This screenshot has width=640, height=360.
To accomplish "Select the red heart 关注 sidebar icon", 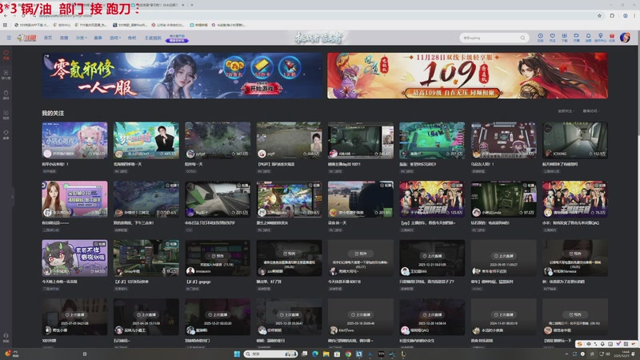I will 6,54.
